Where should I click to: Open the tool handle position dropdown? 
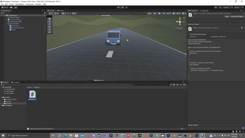pyautogui.click(x=51, y=13)
